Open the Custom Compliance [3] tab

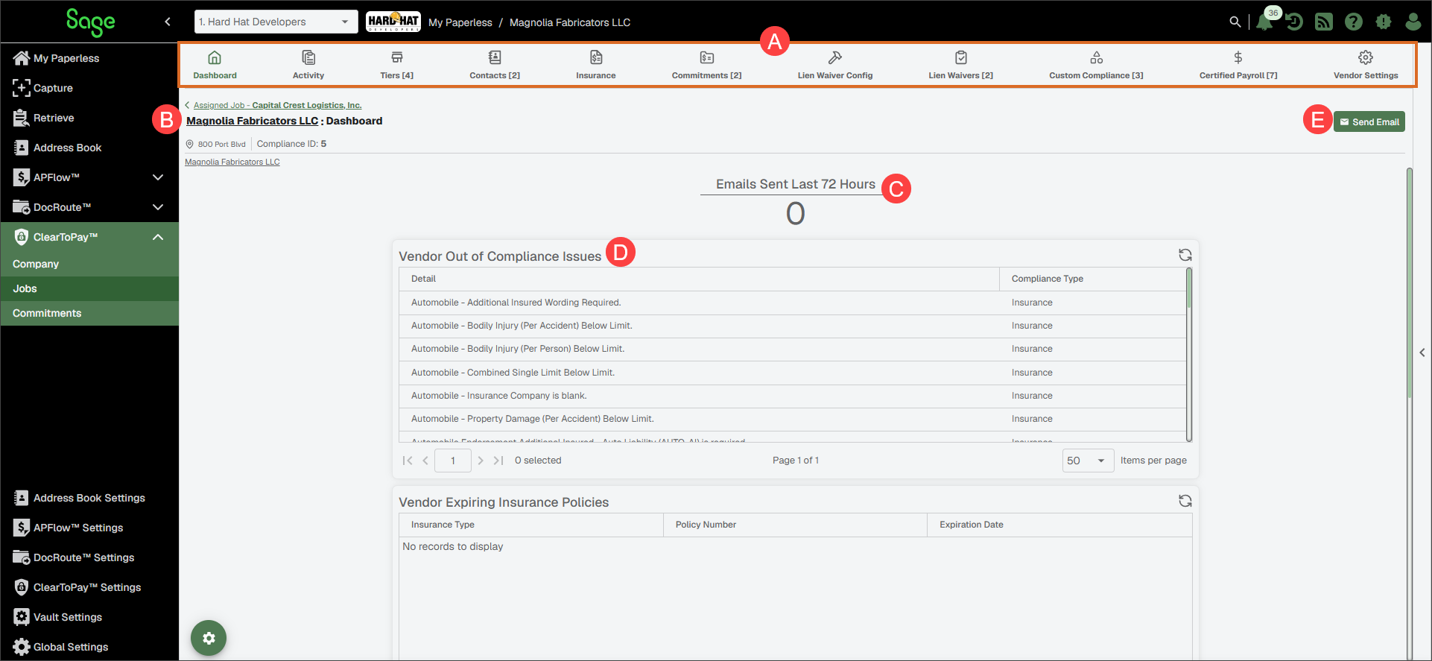pyautogui.click(x=1096, y=65)
